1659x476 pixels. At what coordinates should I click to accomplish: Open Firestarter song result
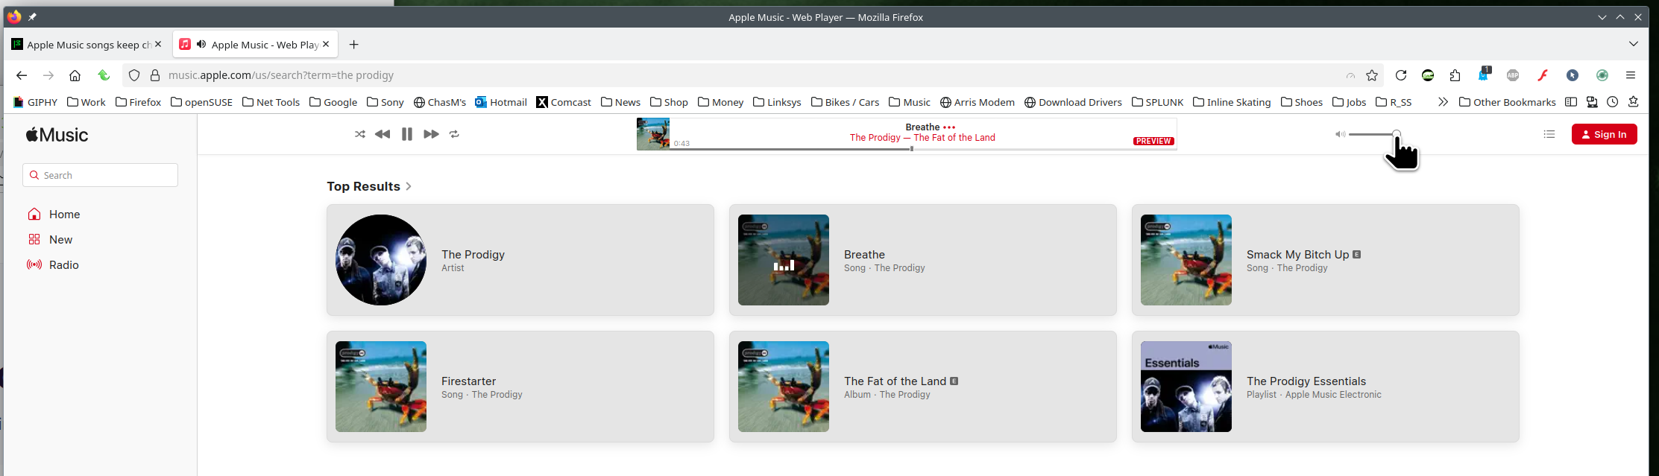(520, 387)
